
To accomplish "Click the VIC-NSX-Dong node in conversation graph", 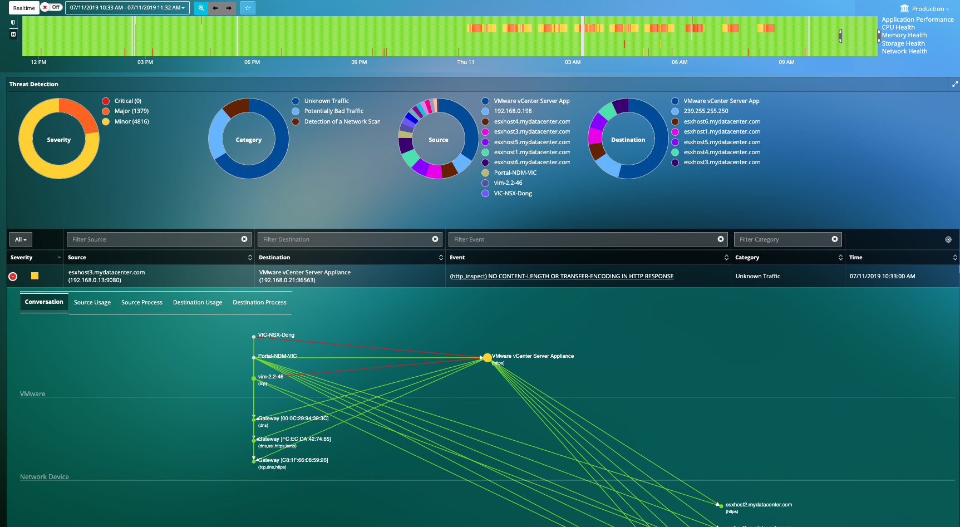I will tap(254, 337).
